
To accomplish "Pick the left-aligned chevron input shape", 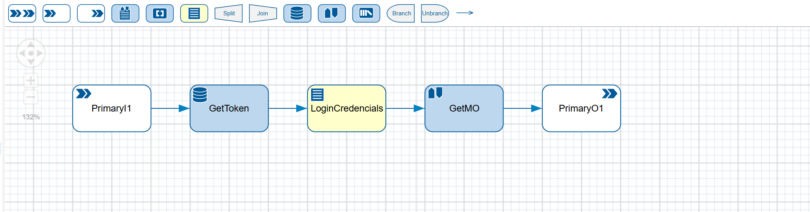I will pos(57,13).
